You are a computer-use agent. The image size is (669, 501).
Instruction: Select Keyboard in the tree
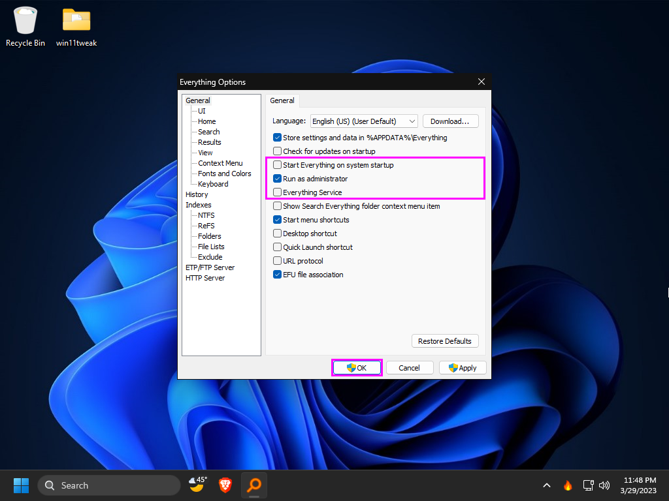213,184
